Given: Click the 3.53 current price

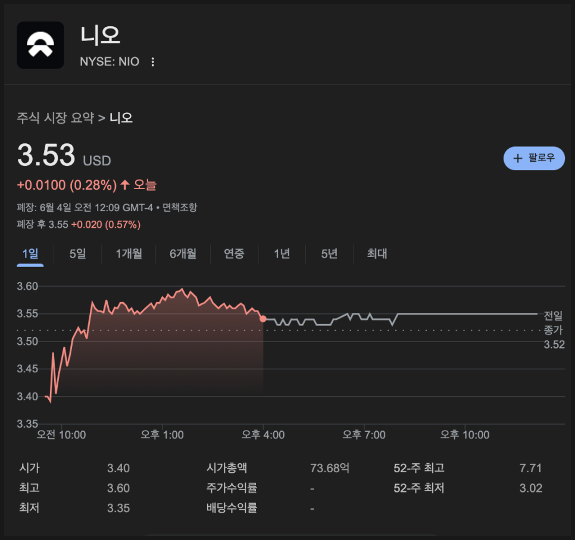Looking at the screenshot, I should tap(46, 155).
